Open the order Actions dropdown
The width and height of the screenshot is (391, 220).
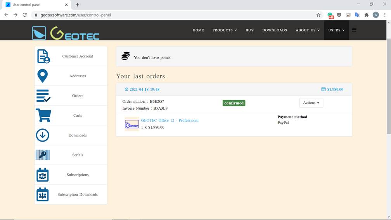(x=311, y=103)
